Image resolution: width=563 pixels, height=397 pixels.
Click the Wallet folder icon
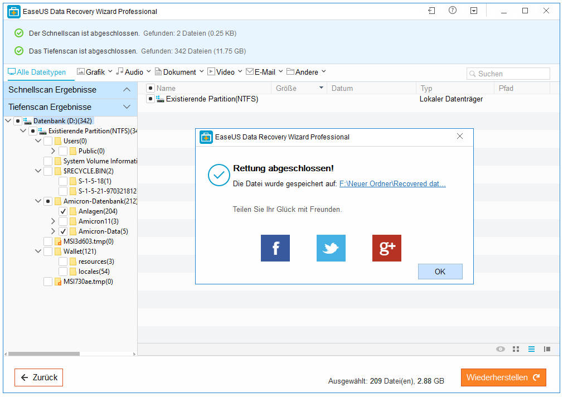[58, 251]
